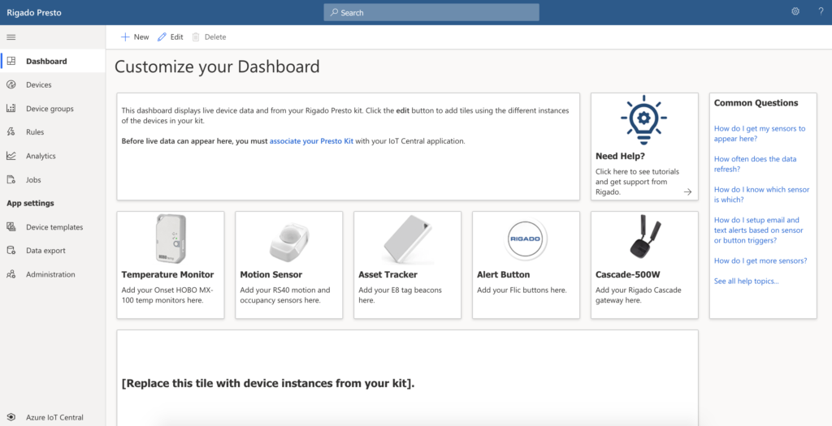
Task: Click the Device templates icon
Action: [x=11, y=226]
